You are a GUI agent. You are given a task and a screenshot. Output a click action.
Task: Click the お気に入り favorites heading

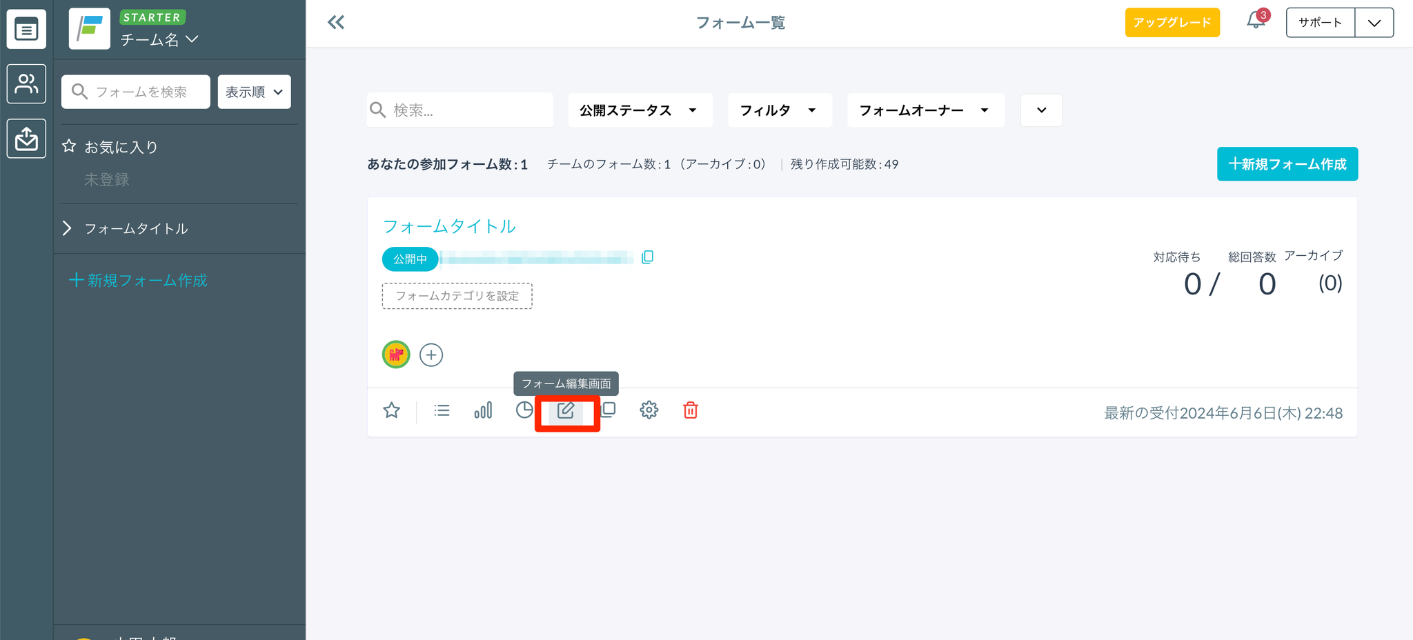(x=121, y=147)
